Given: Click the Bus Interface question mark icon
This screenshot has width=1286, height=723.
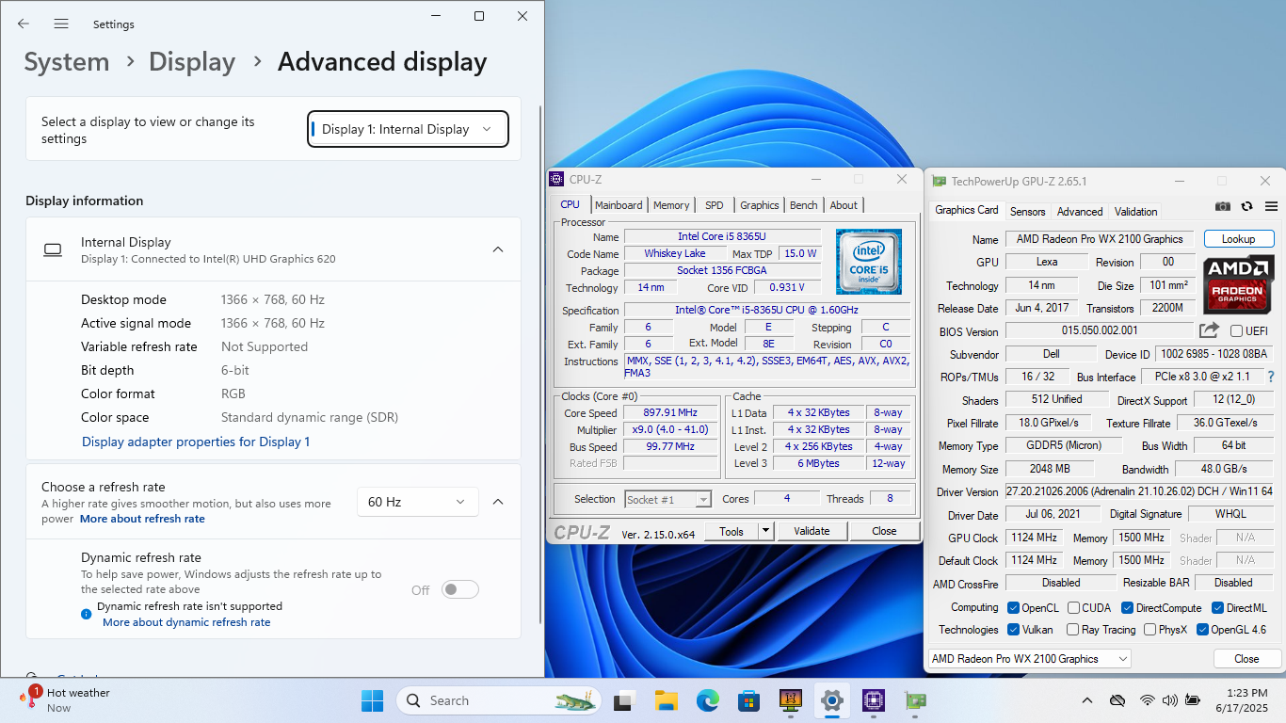Looking at the screenshot, I should pyautogui.click(x=1270, y=377).
